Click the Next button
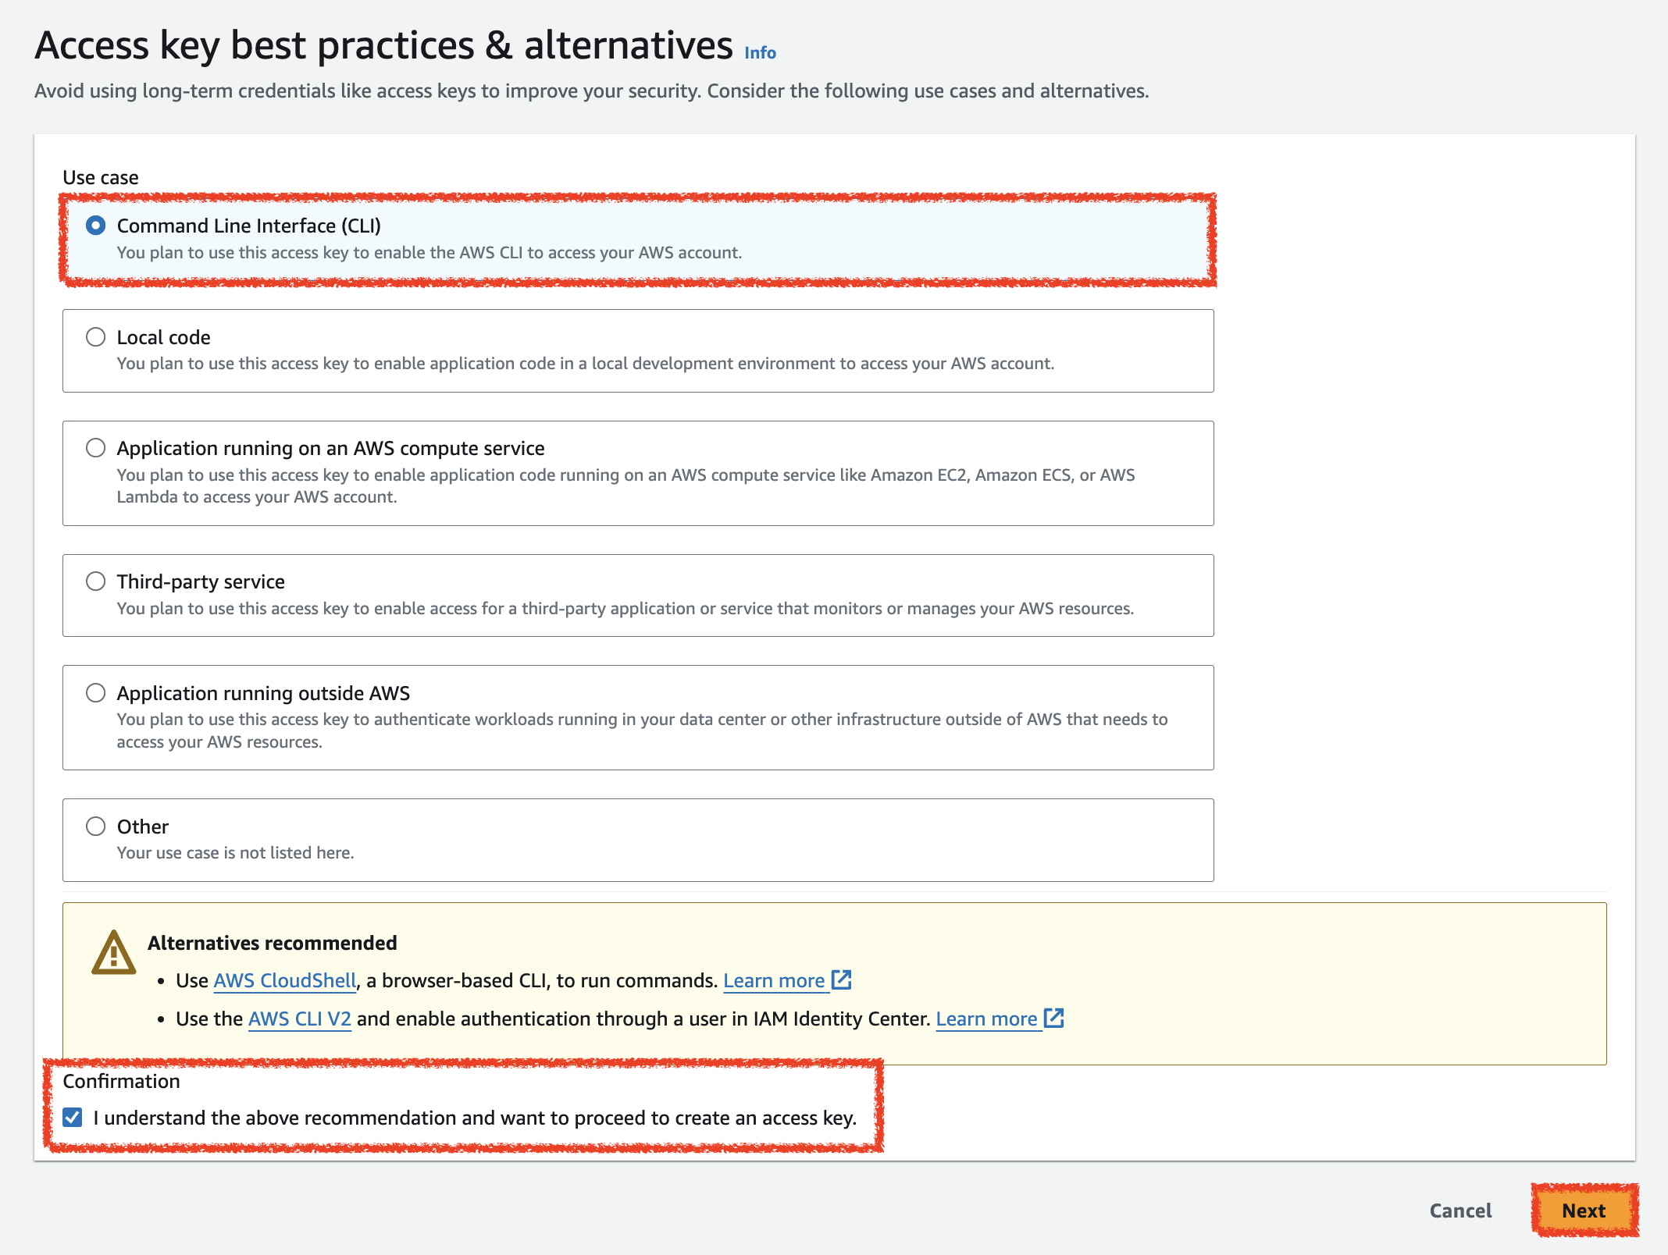This screenshot has width=1668, height=1255. point(1584,1211)
